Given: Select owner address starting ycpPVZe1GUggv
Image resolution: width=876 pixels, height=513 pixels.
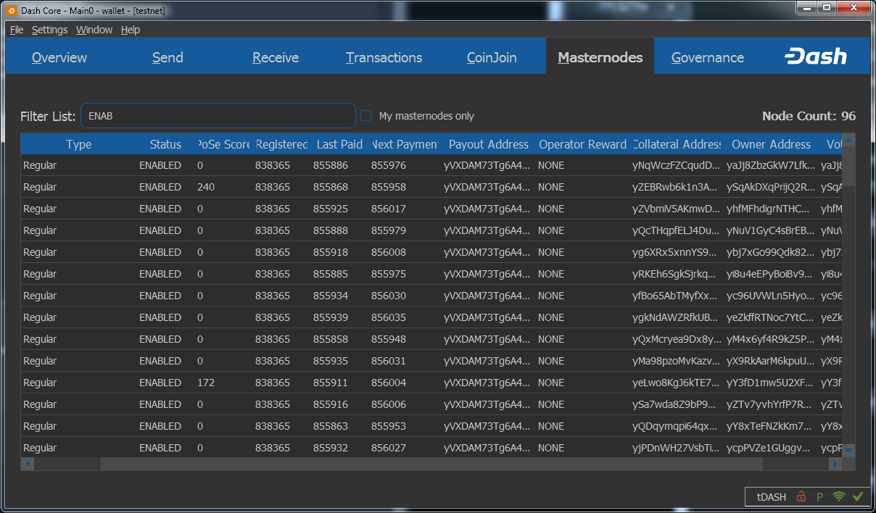Looking at the screenshot, I should pyautogui.click(x=771, y=448).
